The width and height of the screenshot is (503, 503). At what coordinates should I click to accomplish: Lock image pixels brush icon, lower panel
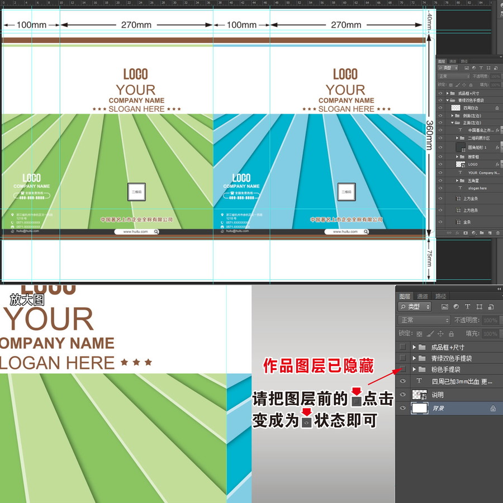click(430, 334)
